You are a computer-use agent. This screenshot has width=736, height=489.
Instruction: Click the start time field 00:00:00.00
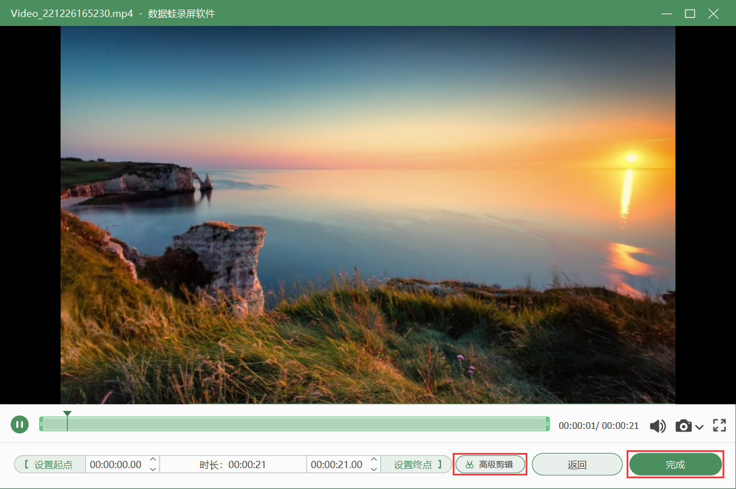click(x=116, y=464)
